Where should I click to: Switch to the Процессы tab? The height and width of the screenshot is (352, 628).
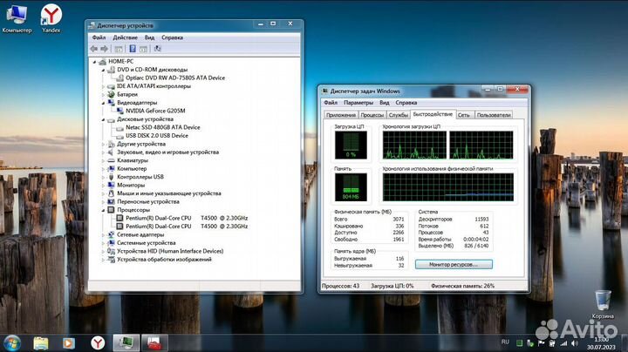click(x=372, y=115)
